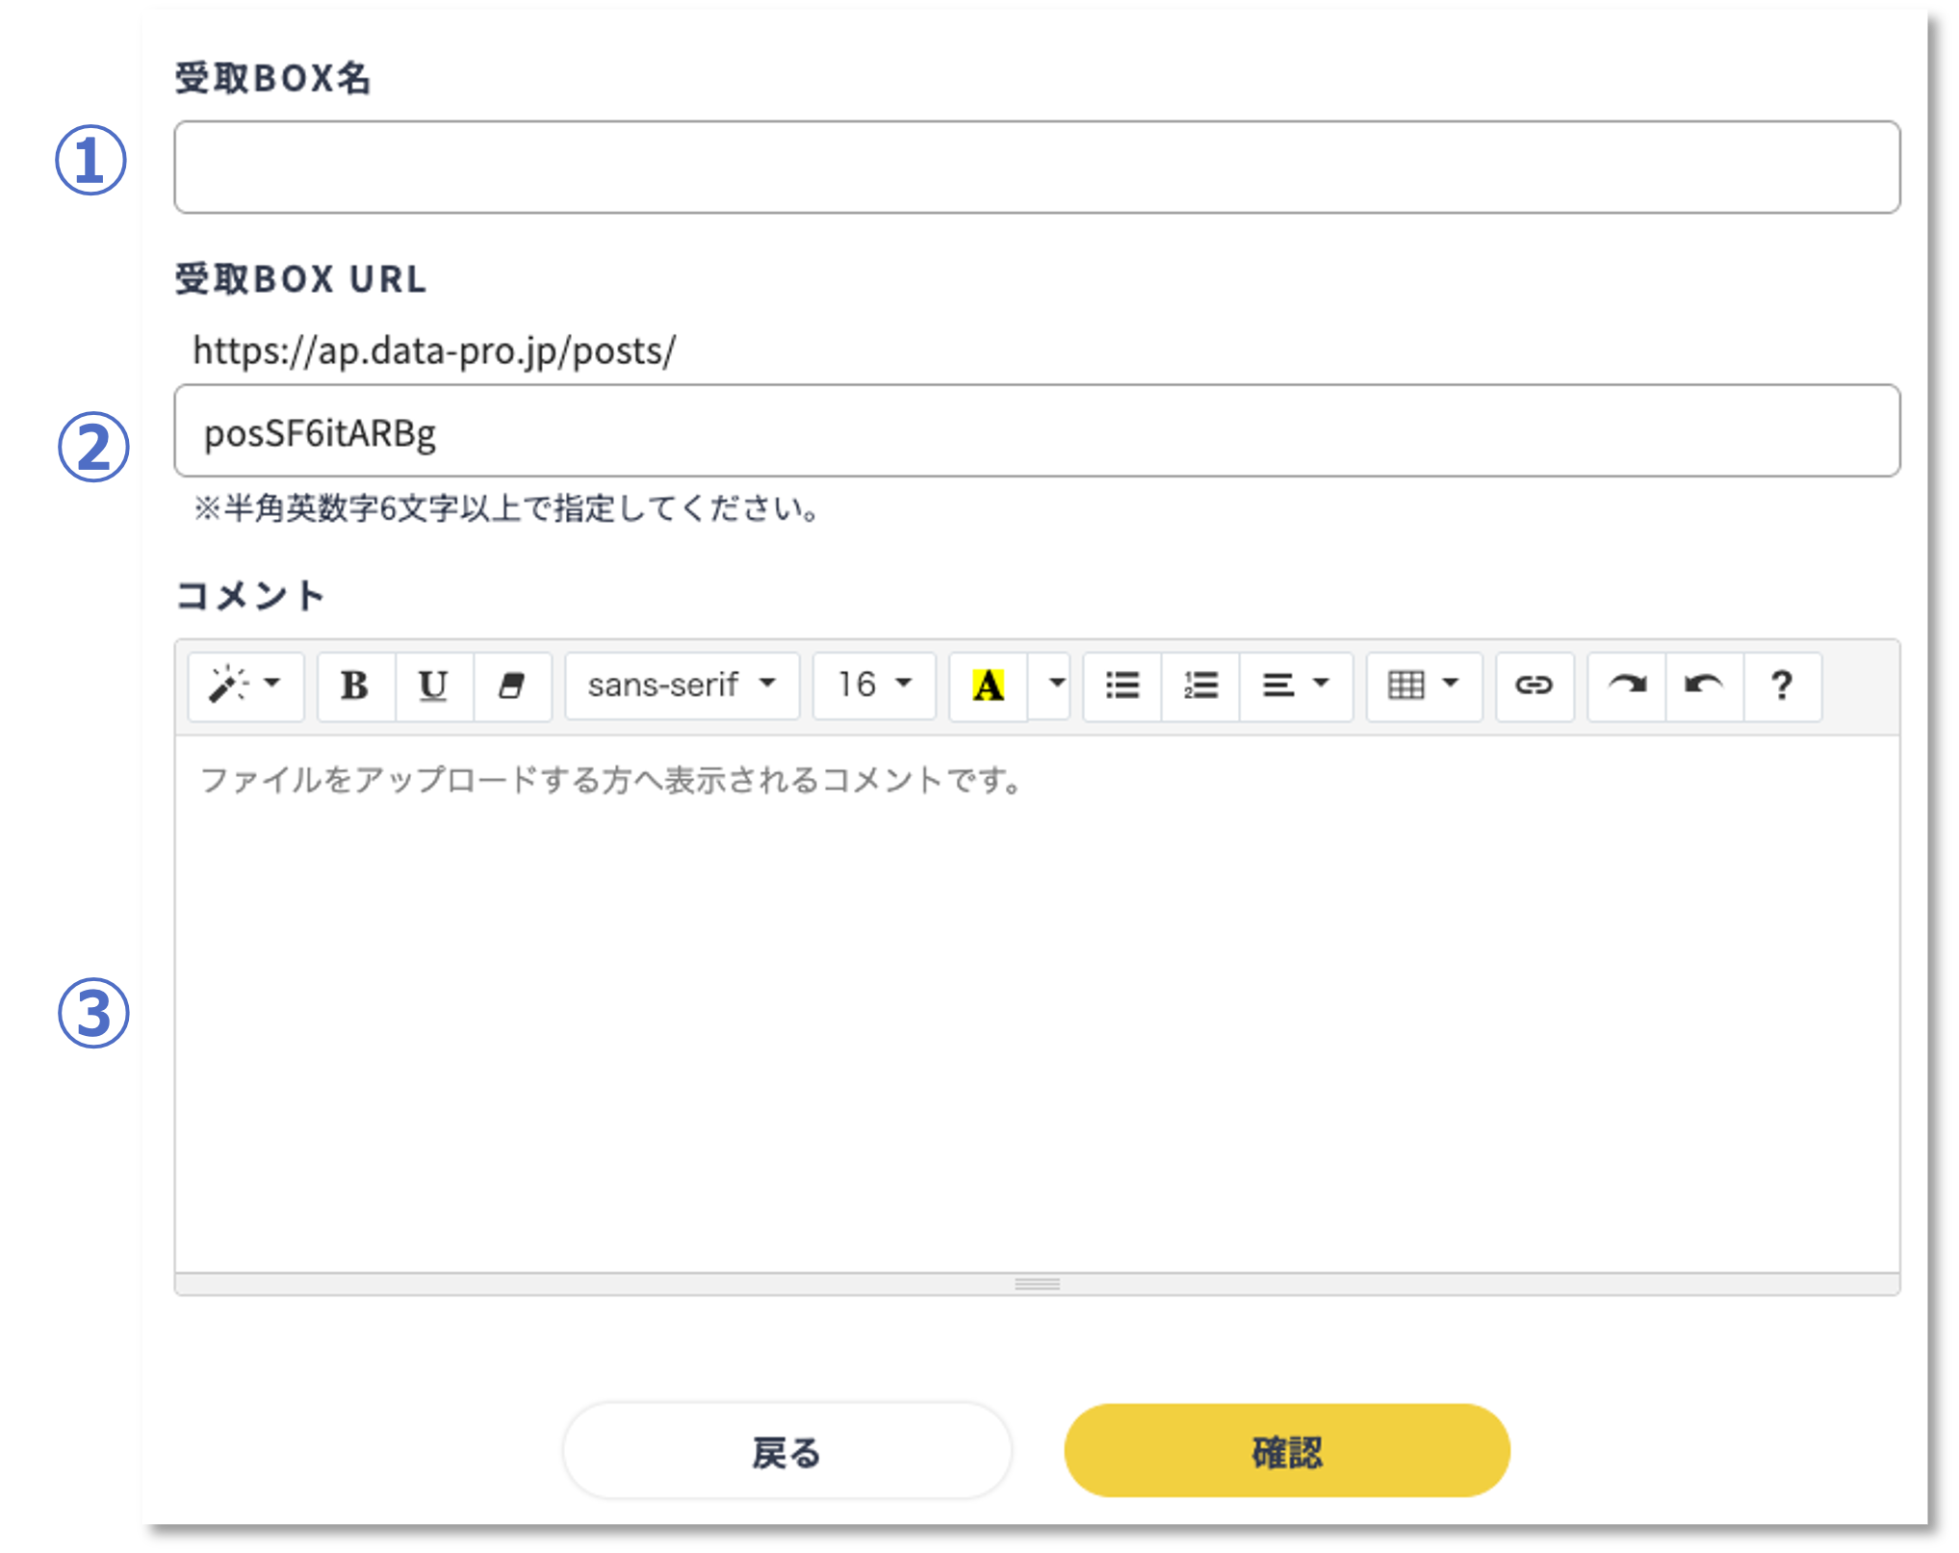
Task: Click the 受取BOX名 text field
Action: [x=1037, y=167]
